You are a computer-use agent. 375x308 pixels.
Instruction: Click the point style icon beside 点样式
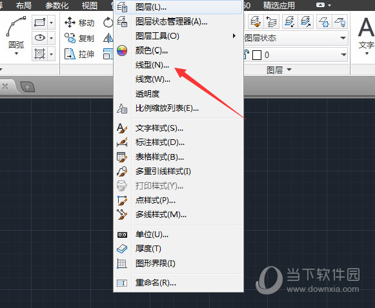tap(122, 200)
